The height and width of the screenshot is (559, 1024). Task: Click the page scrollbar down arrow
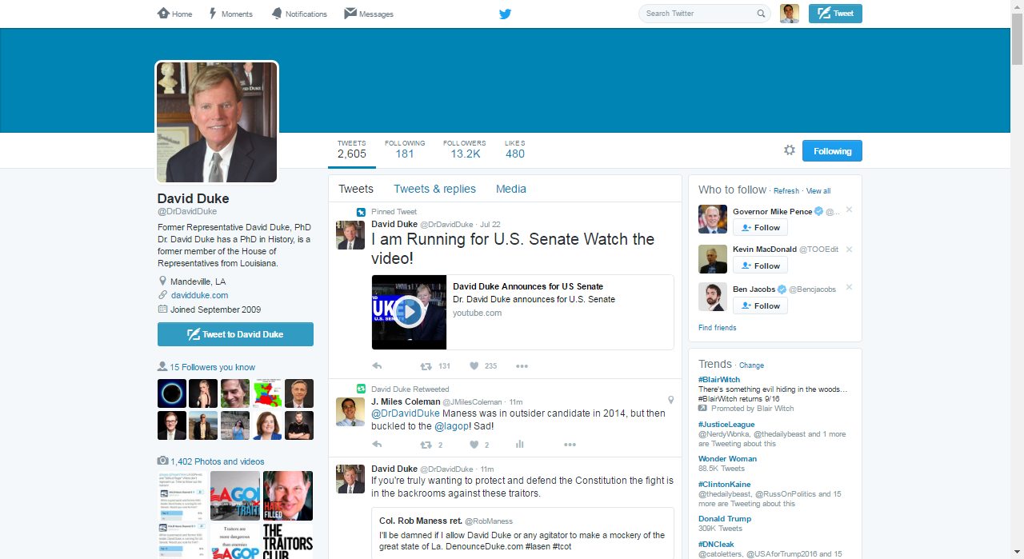[x=1017, y=553]
